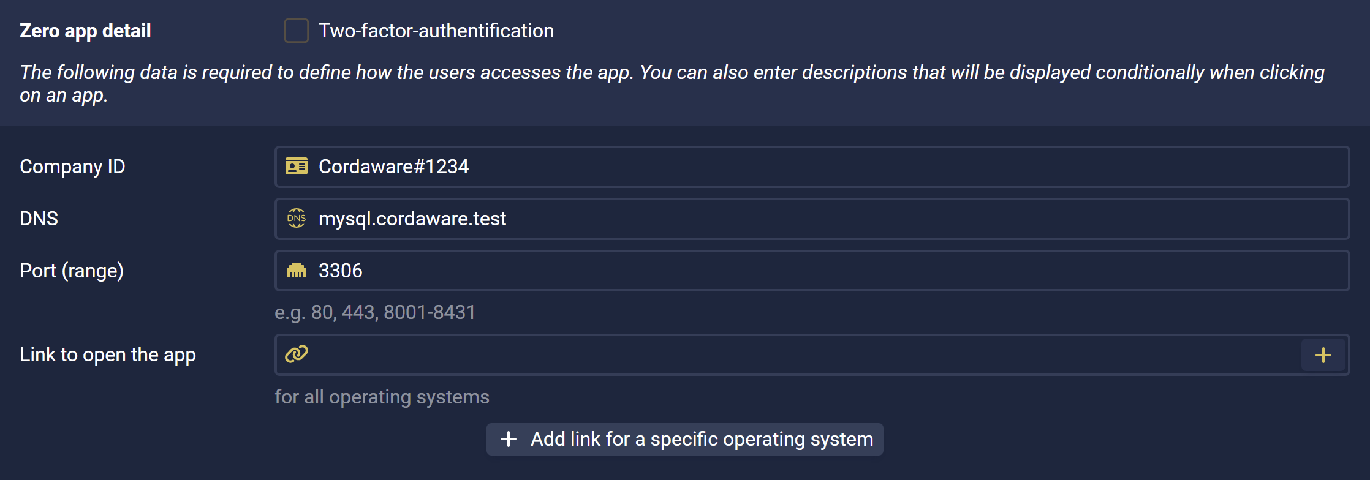1370x480 pixels.
Task: Click the Company ID label
Action: (72, 167)
